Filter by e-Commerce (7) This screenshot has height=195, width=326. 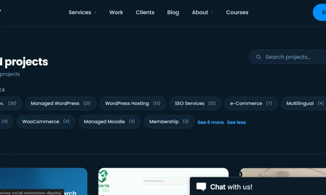click(251, 104)
